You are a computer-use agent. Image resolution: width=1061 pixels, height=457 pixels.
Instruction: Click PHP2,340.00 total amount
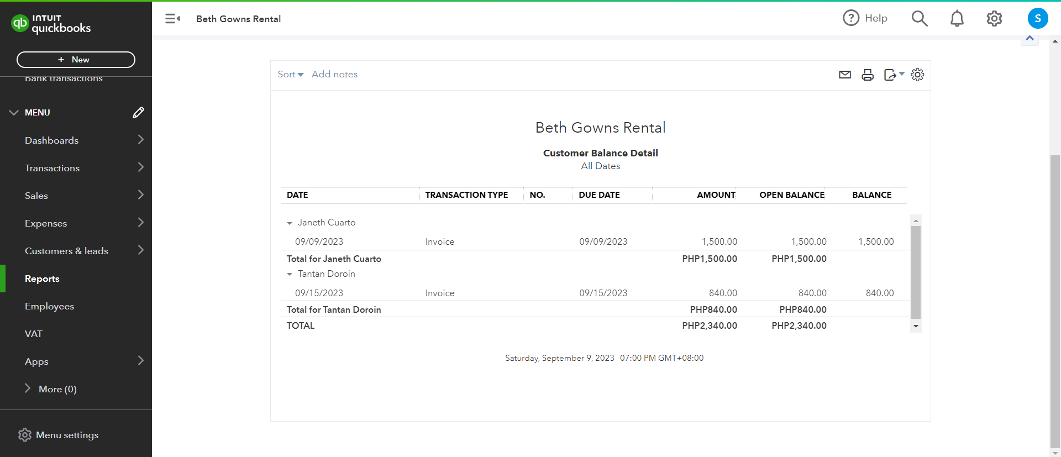tap(710, 325)
